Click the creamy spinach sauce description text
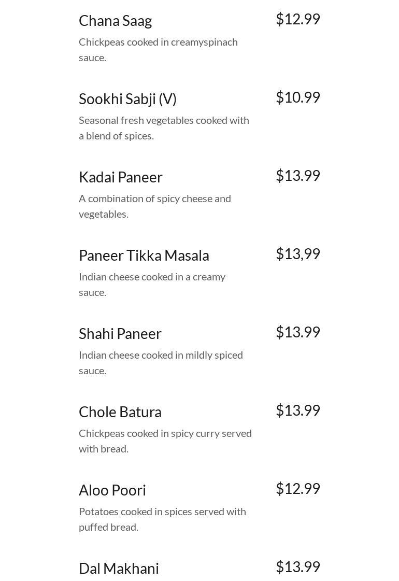Screen dimensions: 399x581 [158, 50]
